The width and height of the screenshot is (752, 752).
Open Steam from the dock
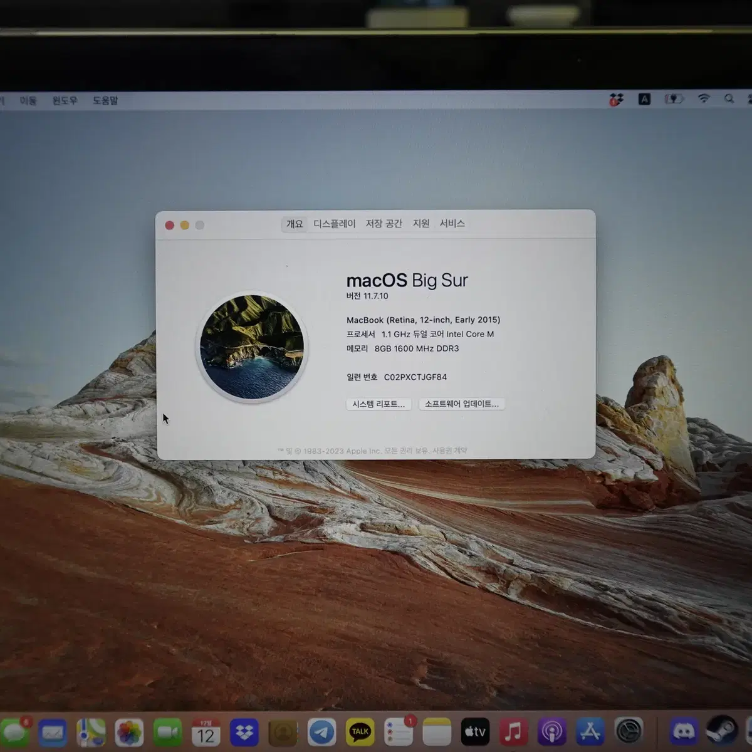pos(721,732)
